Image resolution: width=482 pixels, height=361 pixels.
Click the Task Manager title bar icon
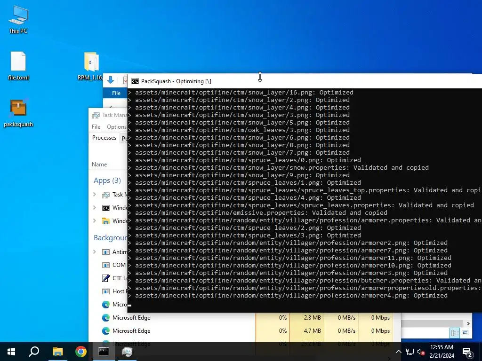[96, 115]
